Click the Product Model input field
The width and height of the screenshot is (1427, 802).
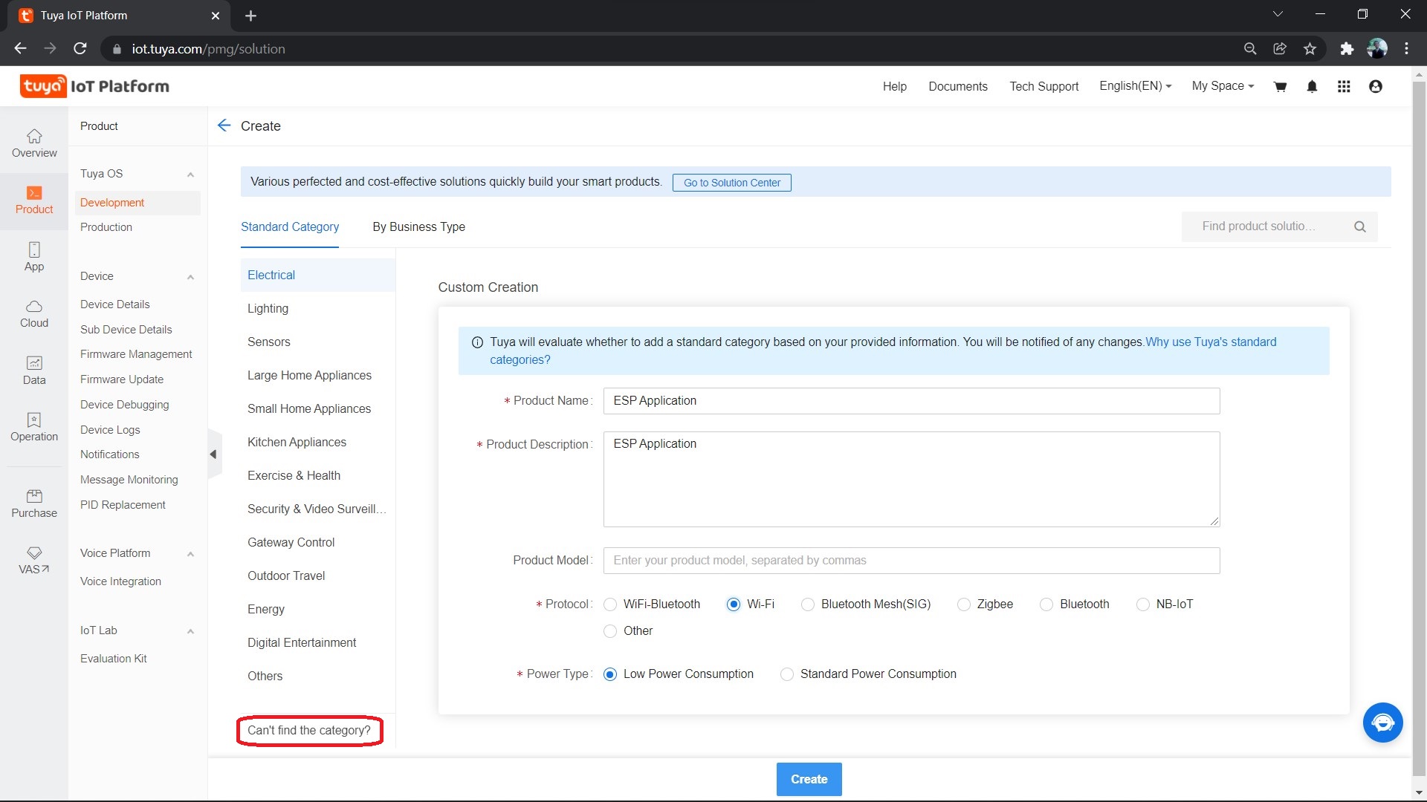(x=911, y=561)
